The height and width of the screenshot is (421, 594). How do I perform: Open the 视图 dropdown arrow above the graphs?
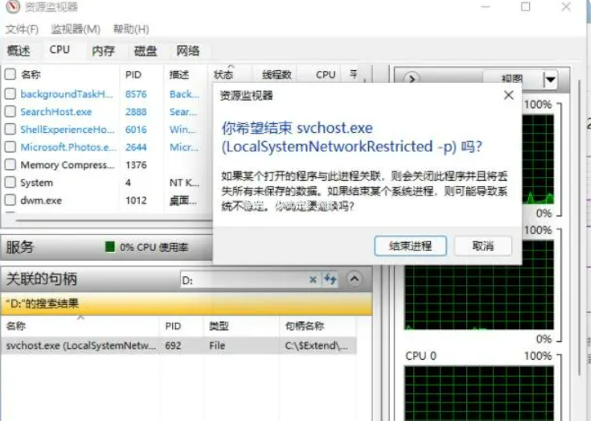pos(550,79)
